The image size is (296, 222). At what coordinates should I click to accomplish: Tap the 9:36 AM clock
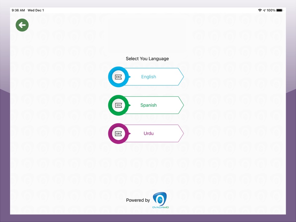(18, 10)
